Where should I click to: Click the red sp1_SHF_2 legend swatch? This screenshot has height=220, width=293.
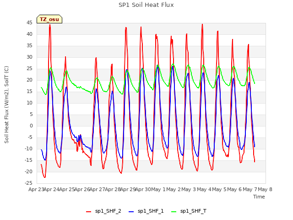(x=88, y=212)
